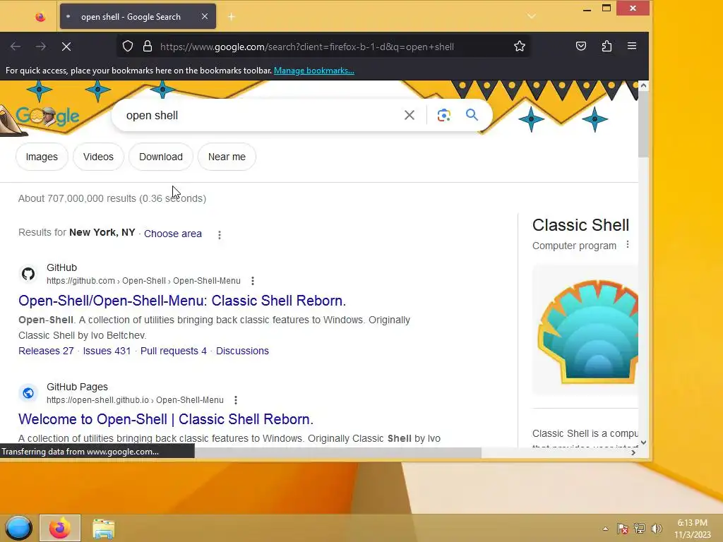Click the GitHub Pages globe favicon
Screen dimensions: 723x542
pyautogui.click(x=28, y=393)
